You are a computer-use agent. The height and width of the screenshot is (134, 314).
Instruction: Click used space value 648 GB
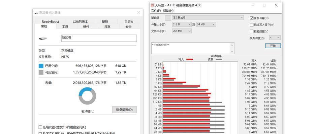121,66
